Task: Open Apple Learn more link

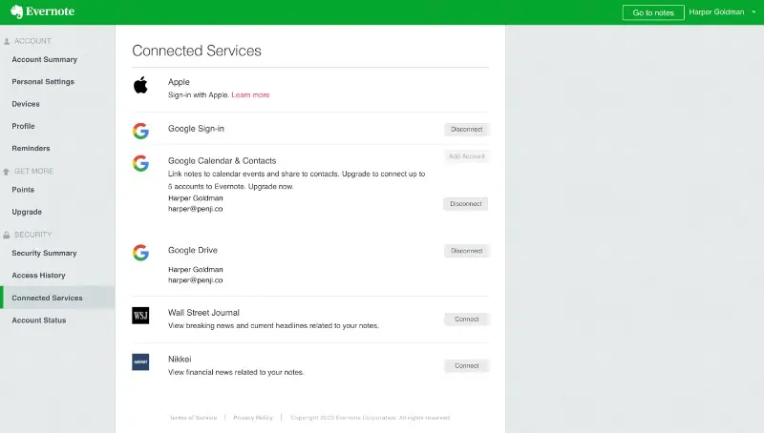Action: point(250,94)
